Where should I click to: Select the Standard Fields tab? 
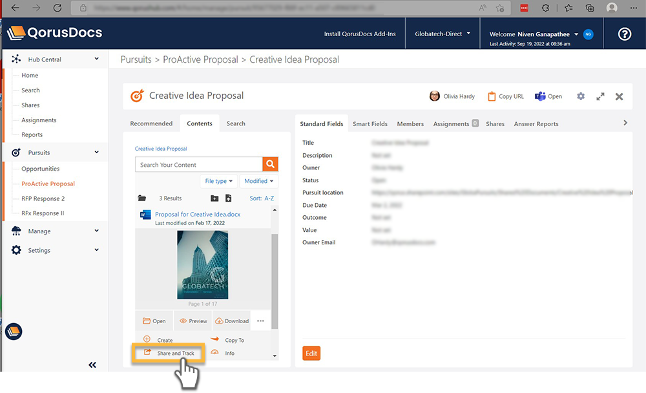click(321, 123)
